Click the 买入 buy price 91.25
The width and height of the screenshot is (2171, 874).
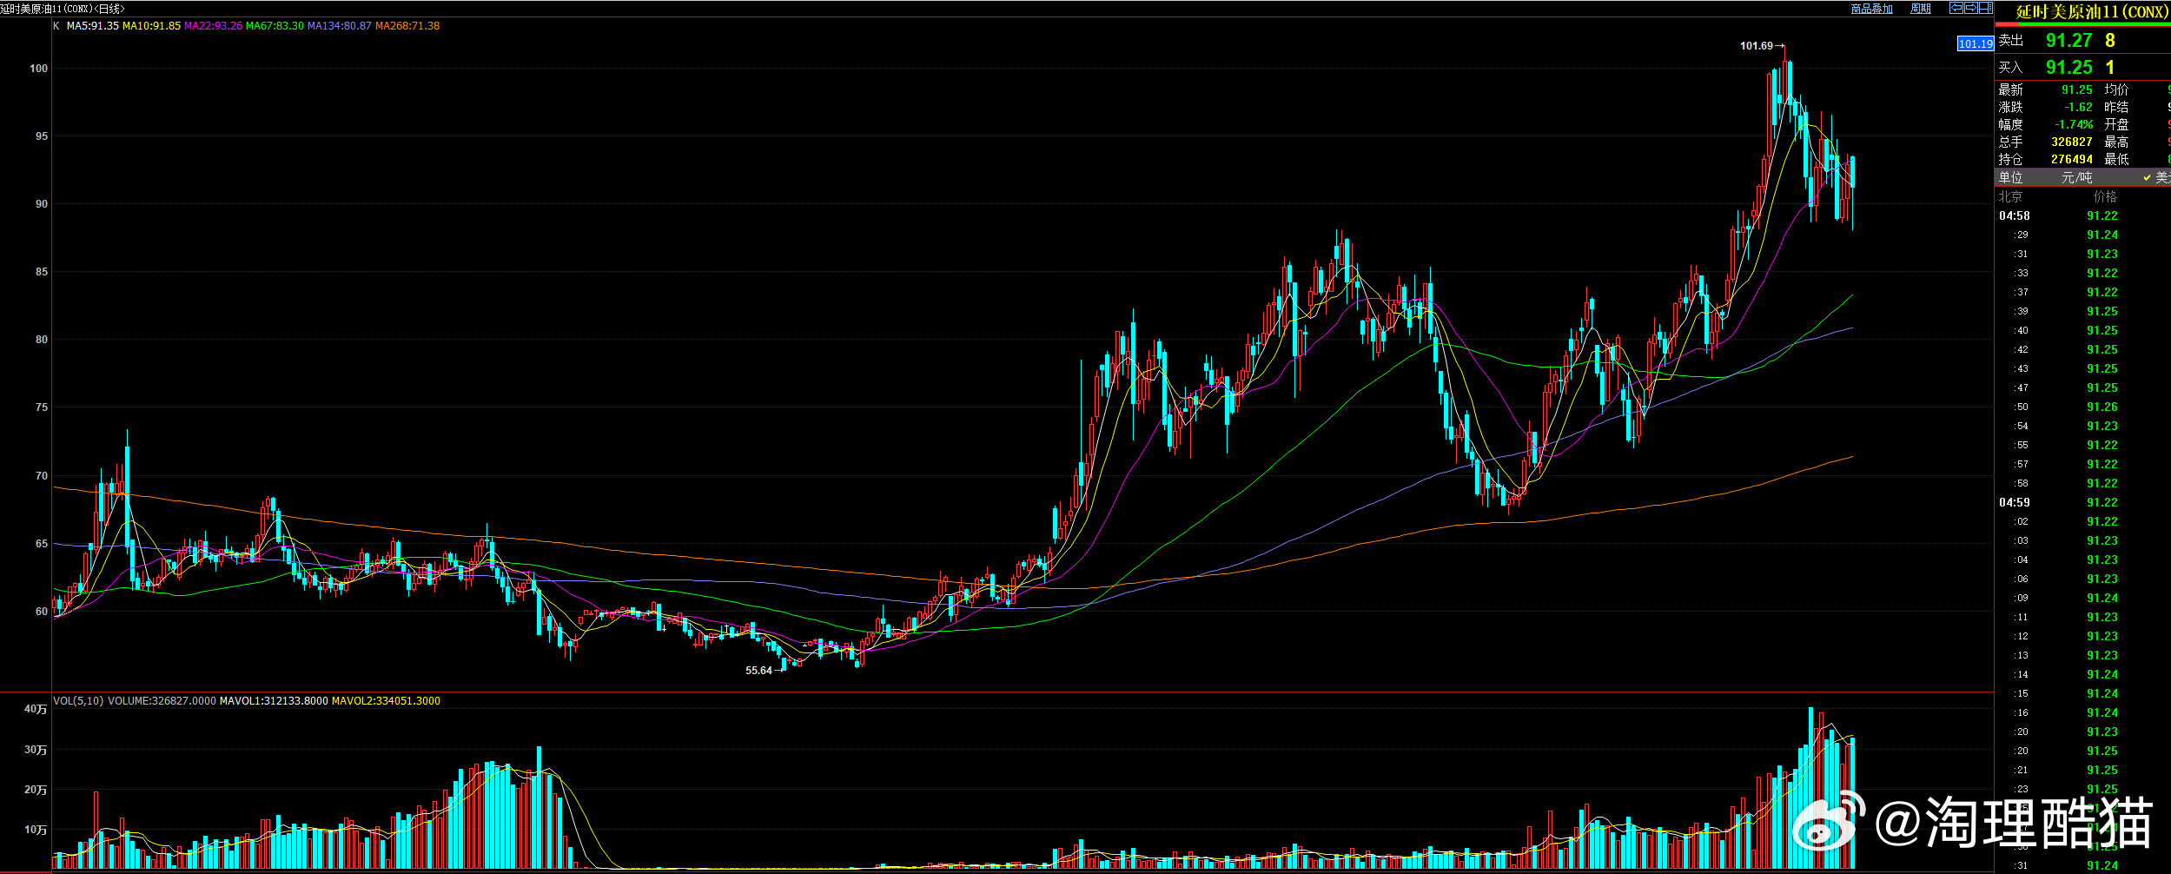click(2069, 68)
